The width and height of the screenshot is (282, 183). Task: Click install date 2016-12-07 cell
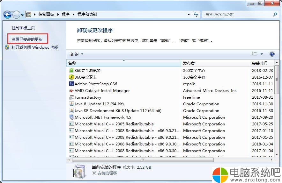tap(263, 77)
